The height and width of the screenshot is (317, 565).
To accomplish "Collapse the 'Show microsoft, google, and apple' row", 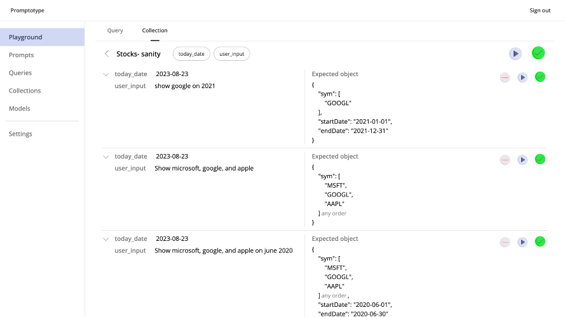I will [106, 157].
